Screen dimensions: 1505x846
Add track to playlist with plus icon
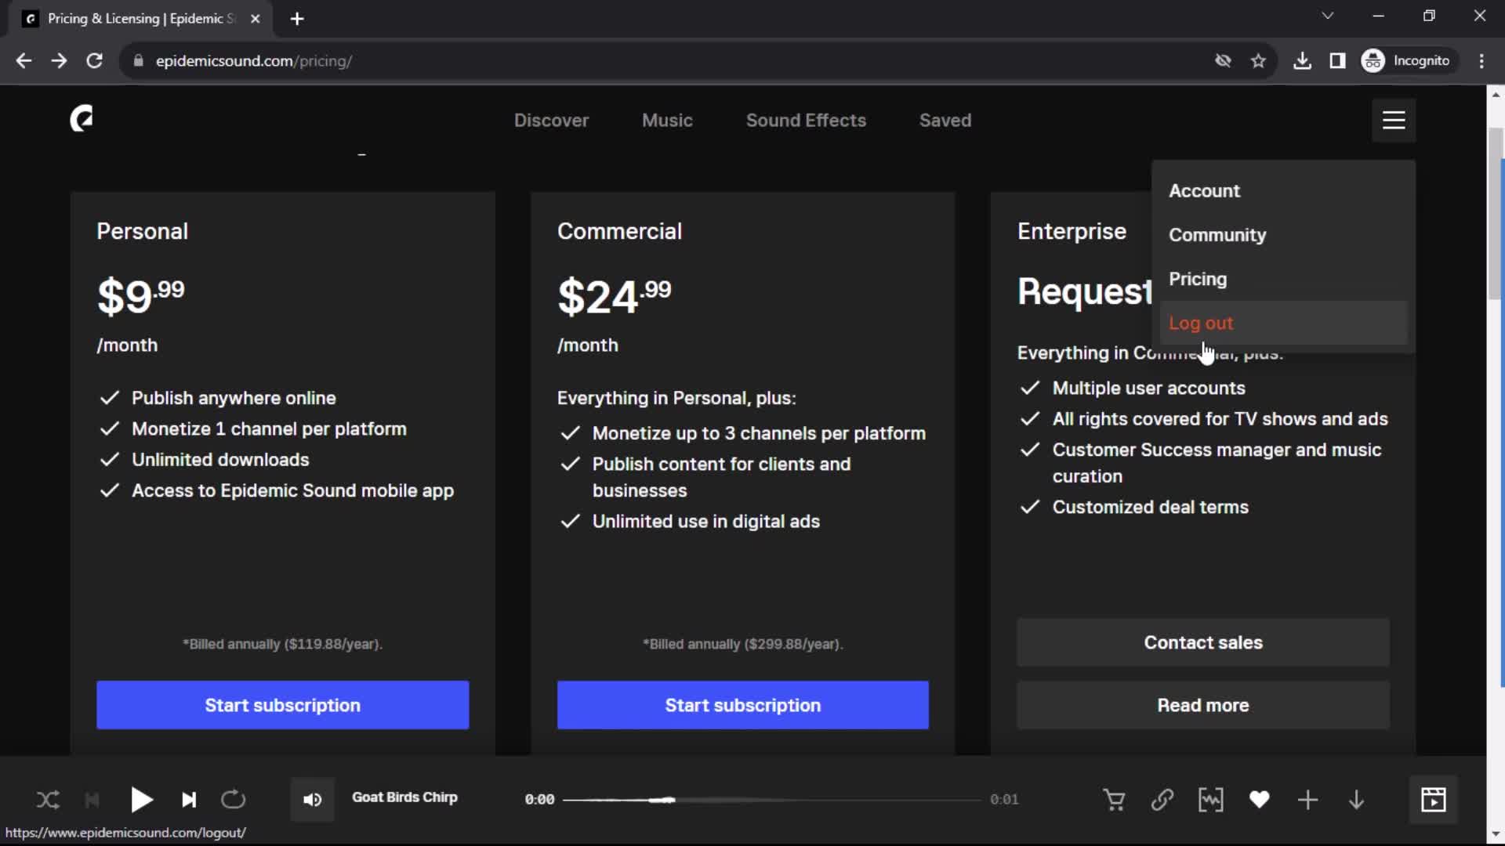pos(1307,800)
